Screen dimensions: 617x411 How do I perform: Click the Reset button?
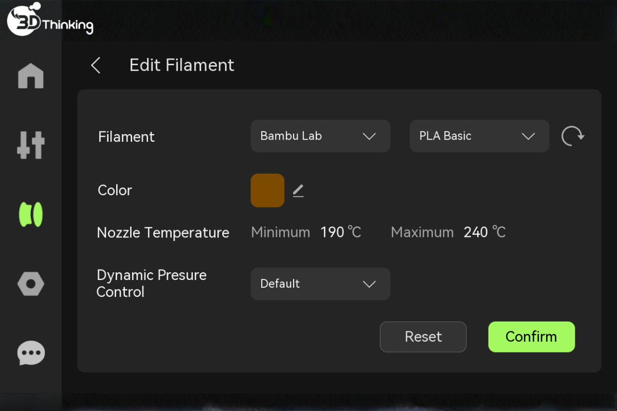(x=423, y=337)
